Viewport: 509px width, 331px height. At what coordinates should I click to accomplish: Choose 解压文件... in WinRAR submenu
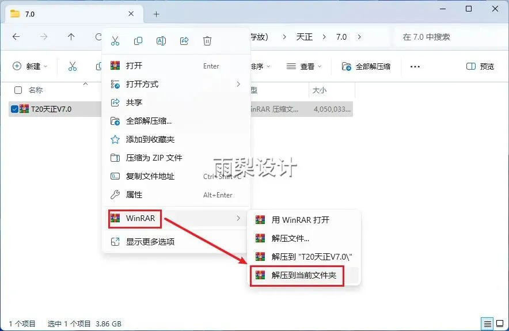click(304, 238)
